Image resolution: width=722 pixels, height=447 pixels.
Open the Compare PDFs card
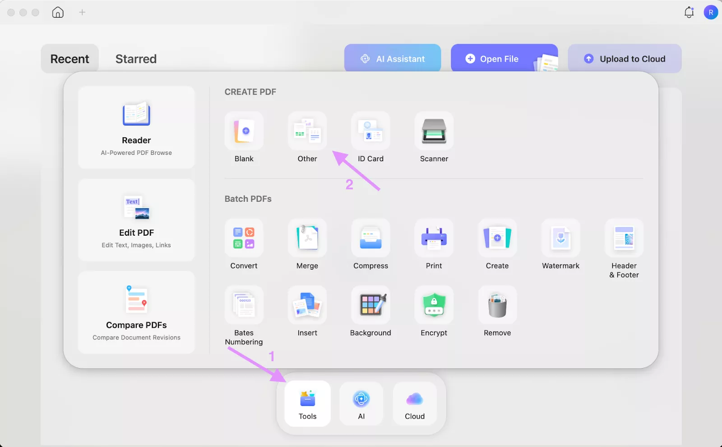[136, 312]
